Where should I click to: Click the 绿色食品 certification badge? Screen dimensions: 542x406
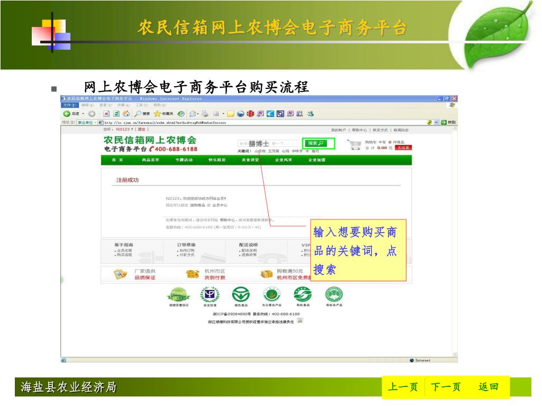[241, 295]
